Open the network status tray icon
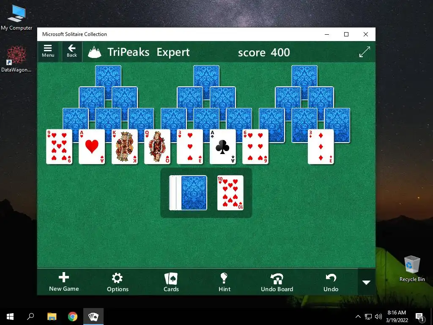Viewport: 433px width, 325px height. click(368, 317)
